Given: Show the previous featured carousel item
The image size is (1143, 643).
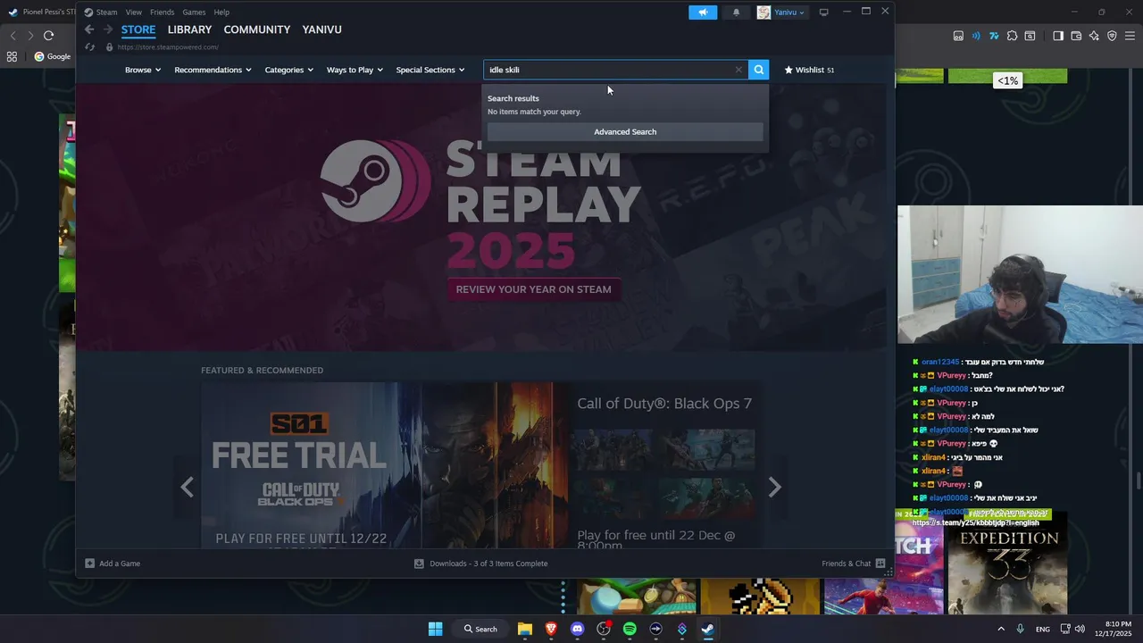Looking at the screenshot, I should 187,487.
